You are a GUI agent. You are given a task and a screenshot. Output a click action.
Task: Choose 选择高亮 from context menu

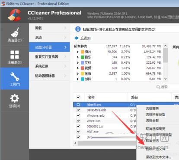[152, 109]
